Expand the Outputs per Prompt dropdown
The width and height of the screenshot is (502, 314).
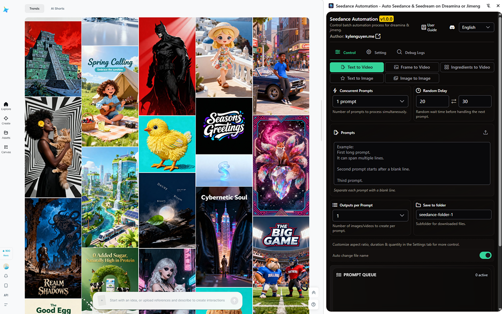[x=370, y=215]
